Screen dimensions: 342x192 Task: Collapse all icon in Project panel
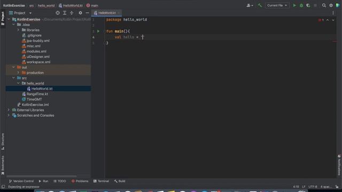[72, 13]
